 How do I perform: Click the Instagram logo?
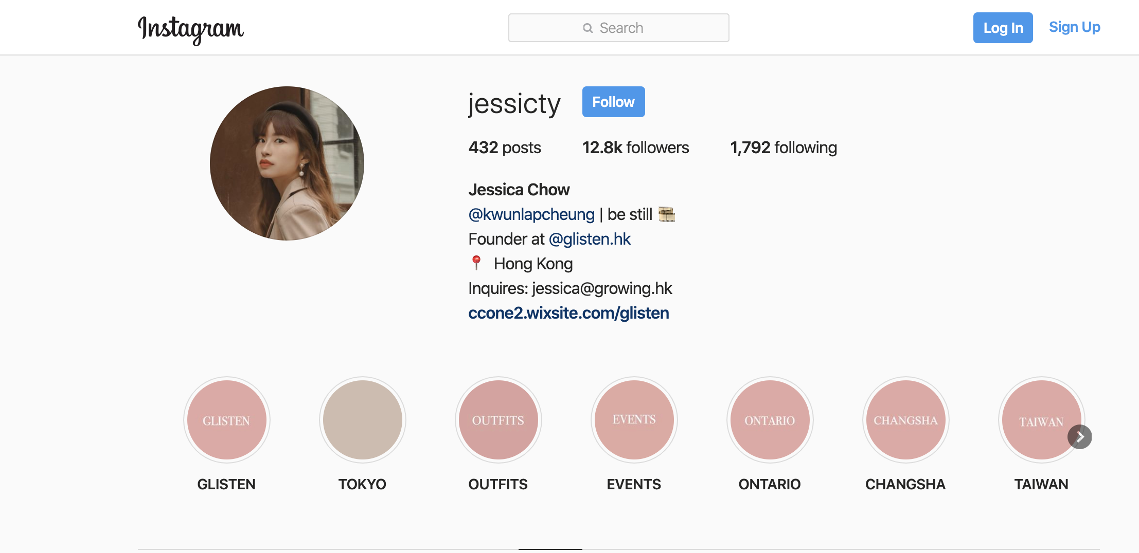(190, 29)
